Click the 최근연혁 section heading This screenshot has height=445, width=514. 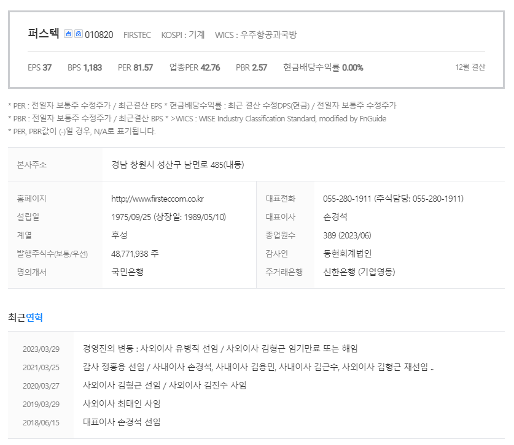click(25, 318)
